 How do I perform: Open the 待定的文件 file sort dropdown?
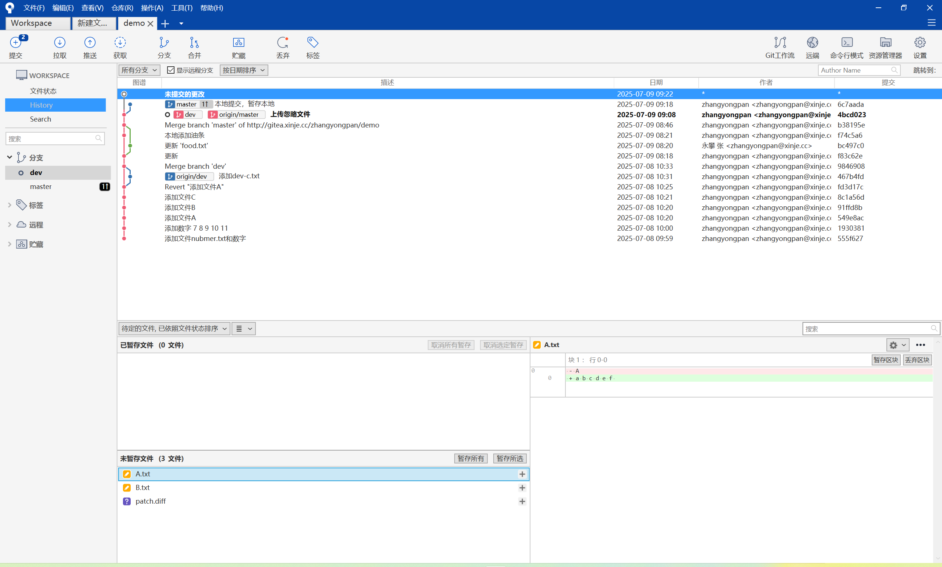[x=174, y=329]
